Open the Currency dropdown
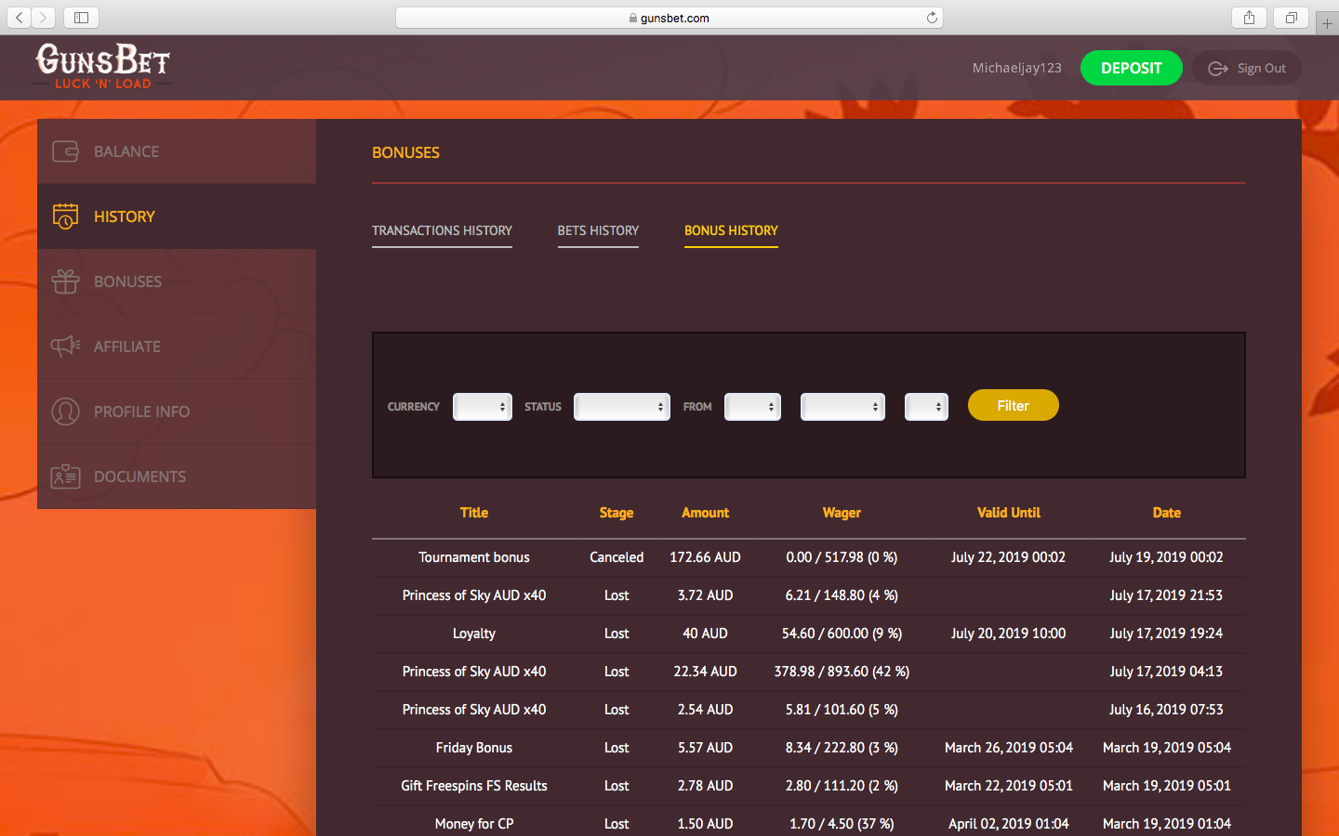The width and height of the screenshot is (1339, 836). pyautogui.click(x=483, y=407)
